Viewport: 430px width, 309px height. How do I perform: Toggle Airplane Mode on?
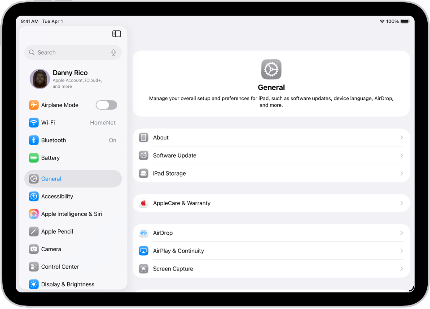(106, 105)
